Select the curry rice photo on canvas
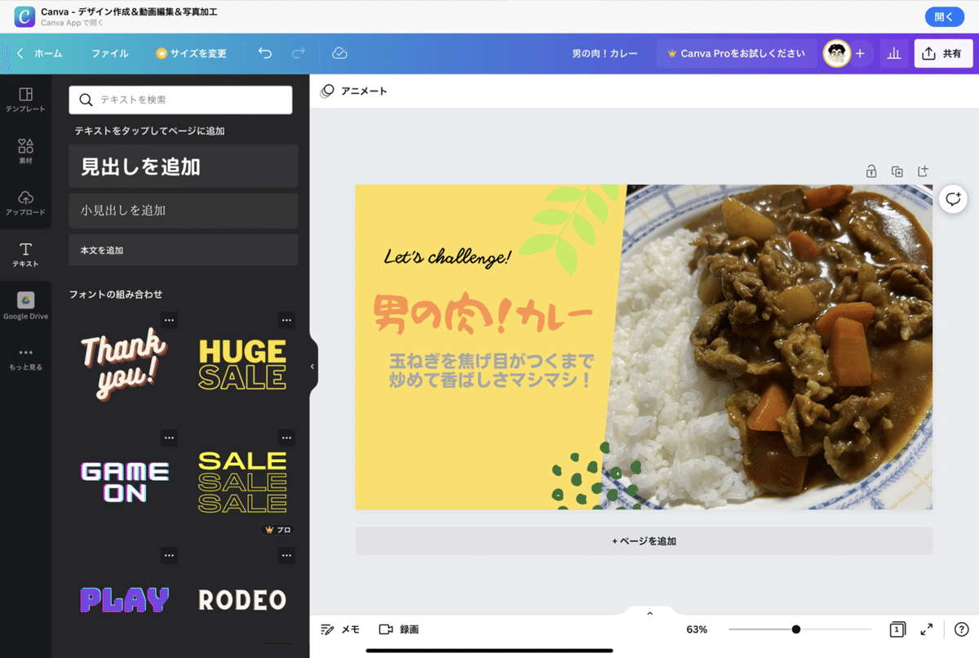979x658 pixels. 771,347
